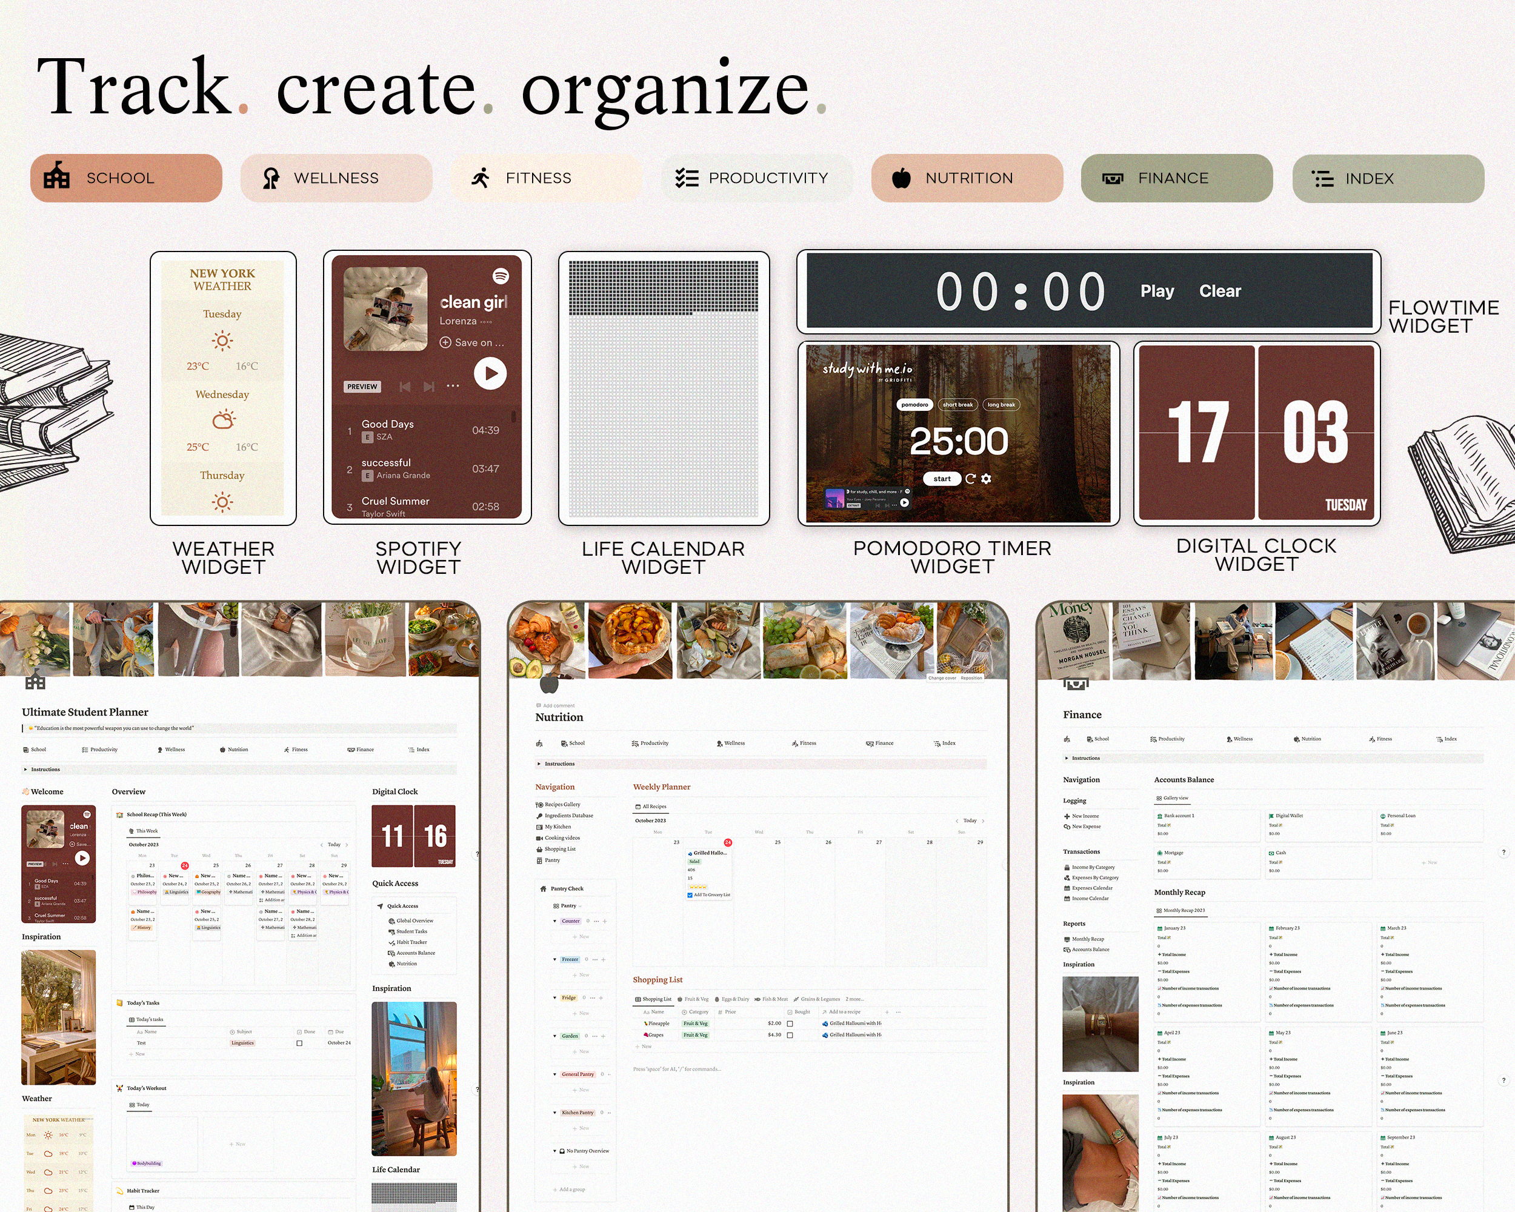Select the Wellness section icon
The image size is (1515, 1212).
[268, 178]
